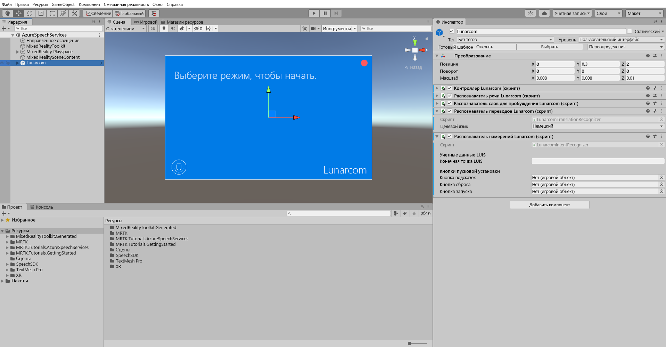
Task: Open the Макет layout dropdown
Action: (x=644, y=13)
